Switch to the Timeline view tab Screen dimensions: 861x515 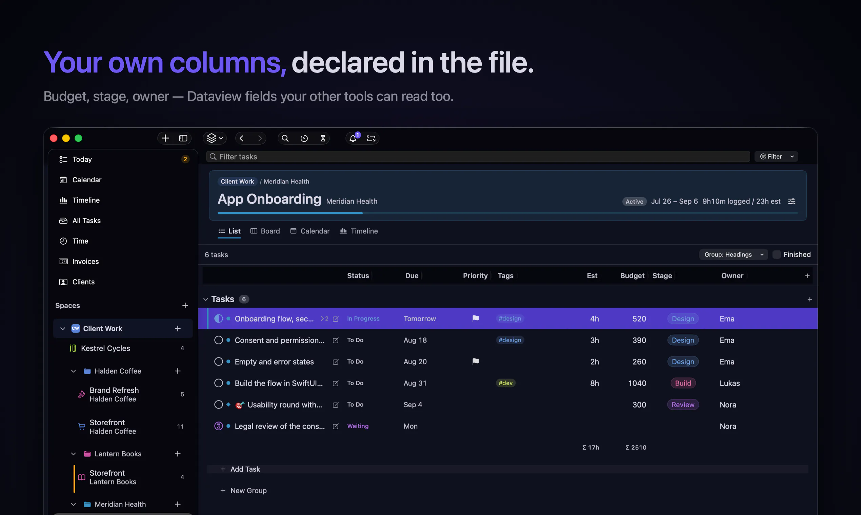point(359,231)
